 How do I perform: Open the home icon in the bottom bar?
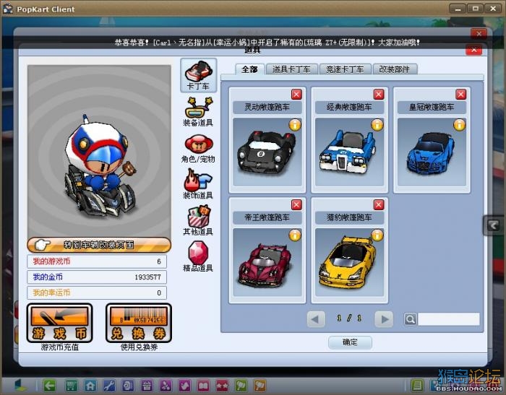point(90,386)
